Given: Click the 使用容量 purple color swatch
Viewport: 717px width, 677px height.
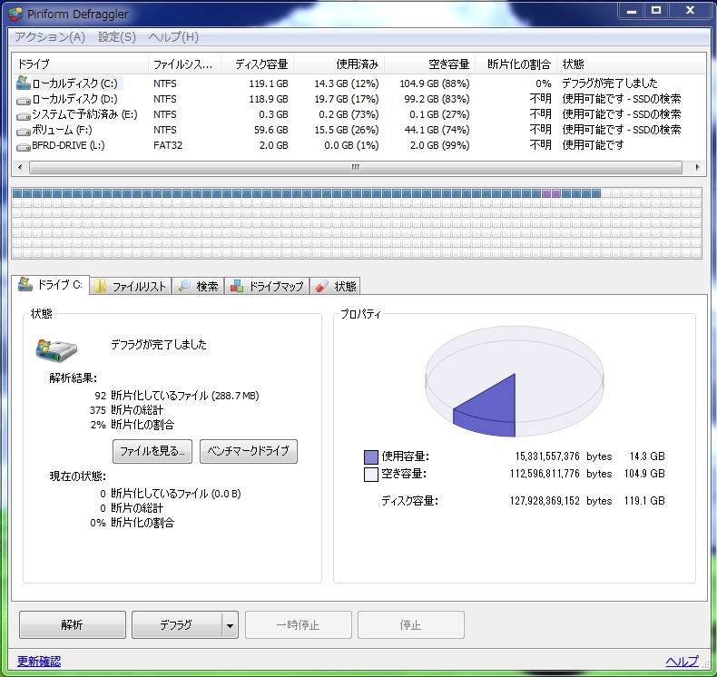Looking at the screenshot, I should (x=371, y=457).
